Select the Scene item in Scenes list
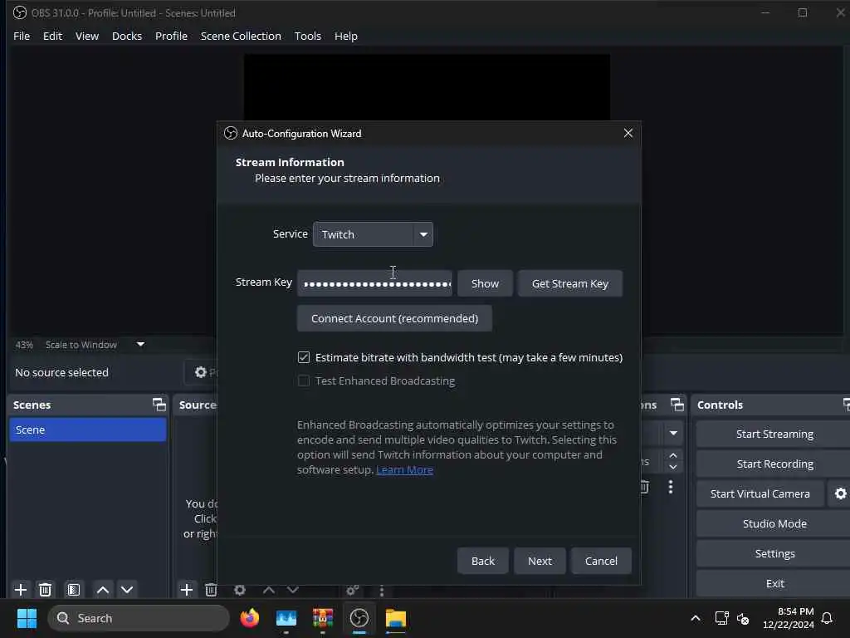 click(88, 429)
